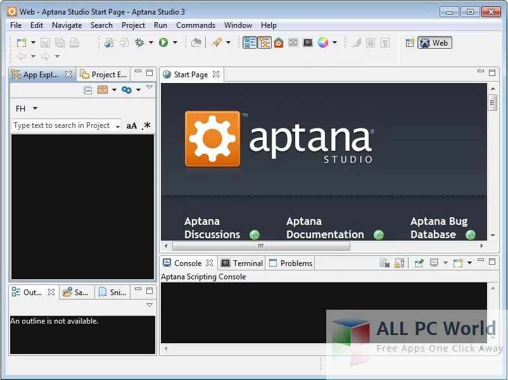Open a new project with the New wizard icon
The width and height of the screenshot is (508, 380).
tap(22, 42)
